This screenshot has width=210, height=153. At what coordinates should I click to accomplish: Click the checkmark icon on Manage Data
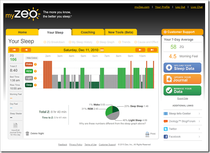[169, 90]
